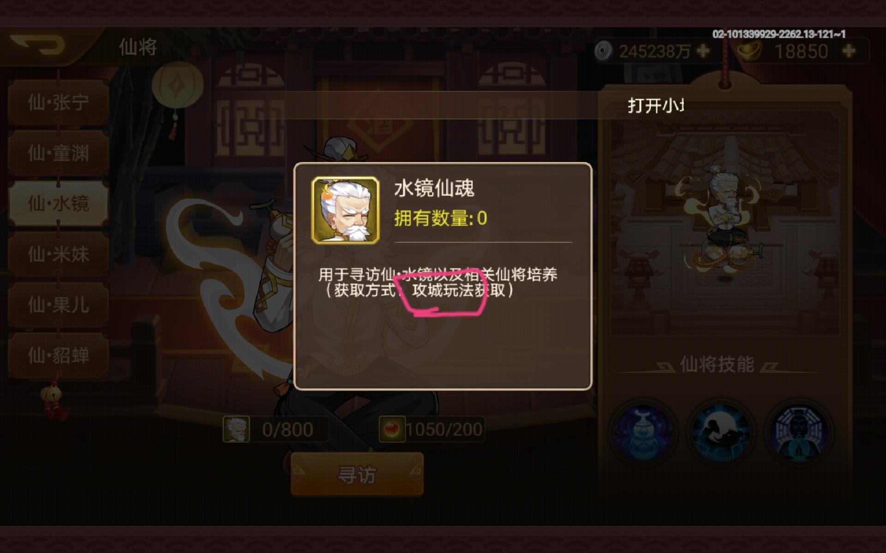Add more silver coins with plus icon
The image size is (886, 553).
pos(703,51)
